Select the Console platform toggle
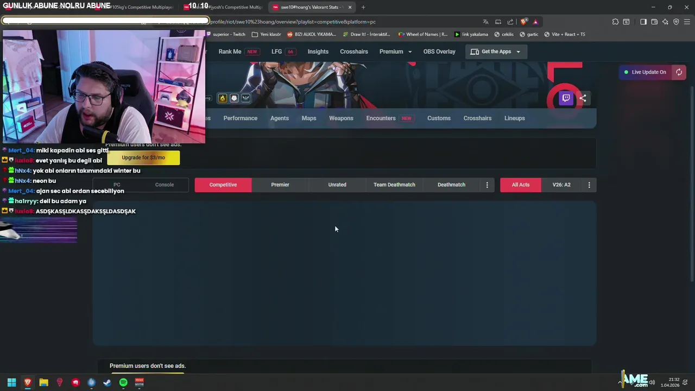The width and height of the screenshot is (695, 391). click(165, 185)
